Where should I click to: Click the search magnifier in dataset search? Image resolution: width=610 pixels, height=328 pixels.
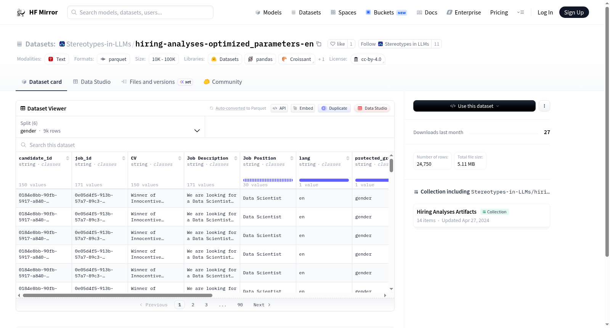24,145
